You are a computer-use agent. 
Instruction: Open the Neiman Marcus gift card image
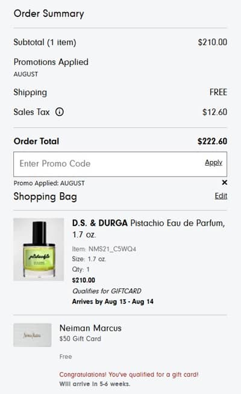click(33, 335)
